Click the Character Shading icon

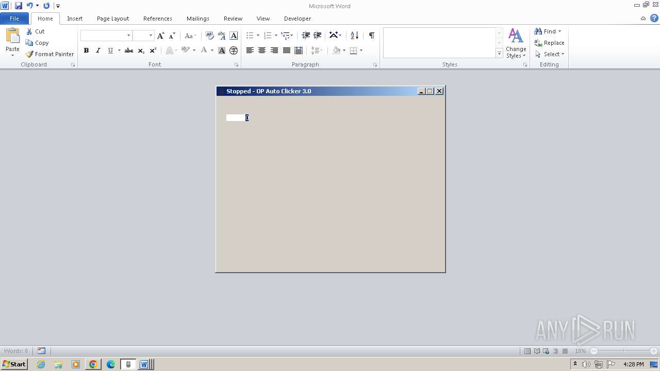[x=222, y=50]
